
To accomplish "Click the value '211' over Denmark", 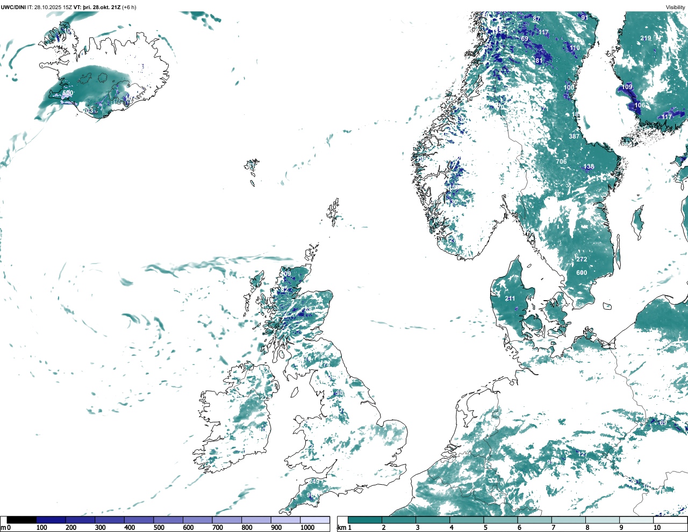I will pyautogui.click(x=510, y=298).
